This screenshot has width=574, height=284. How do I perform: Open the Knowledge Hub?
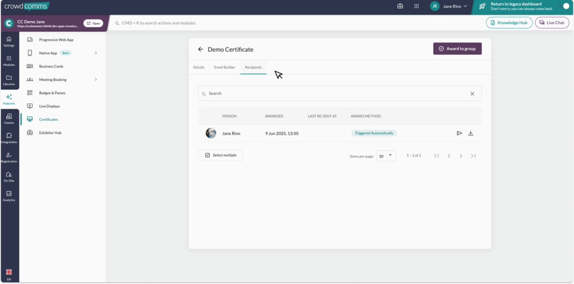click(509, 23)
